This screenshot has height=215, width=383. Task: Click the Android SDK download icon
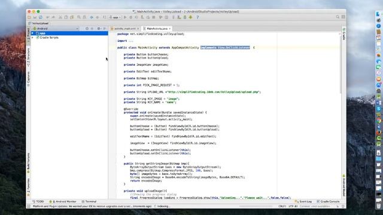(190, 17)
